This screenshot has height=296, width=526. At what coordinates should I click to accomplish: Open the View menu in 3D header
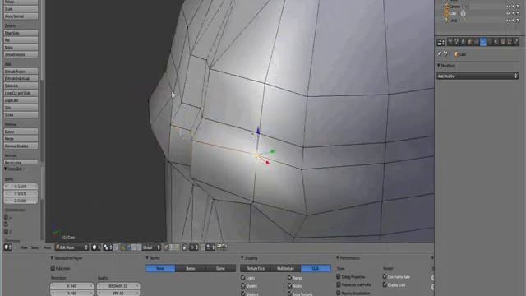(24, 247)
